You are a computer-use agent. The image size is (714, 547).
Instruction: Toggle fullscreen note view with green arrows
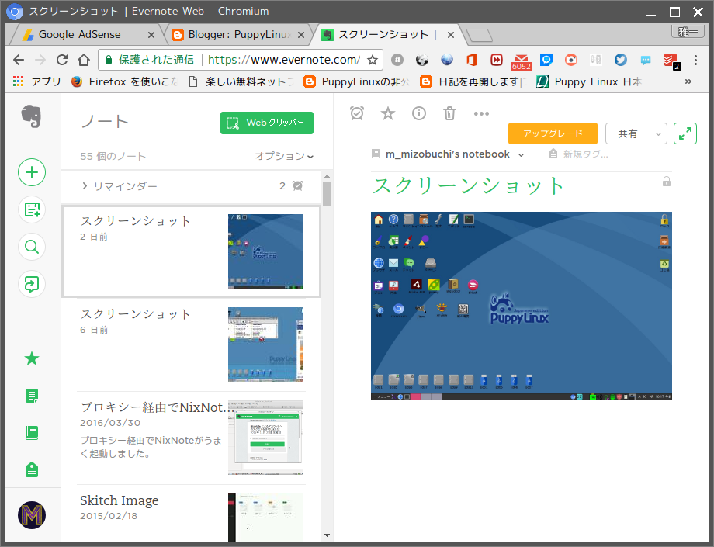pyautogui.click(x=685, y=133)
